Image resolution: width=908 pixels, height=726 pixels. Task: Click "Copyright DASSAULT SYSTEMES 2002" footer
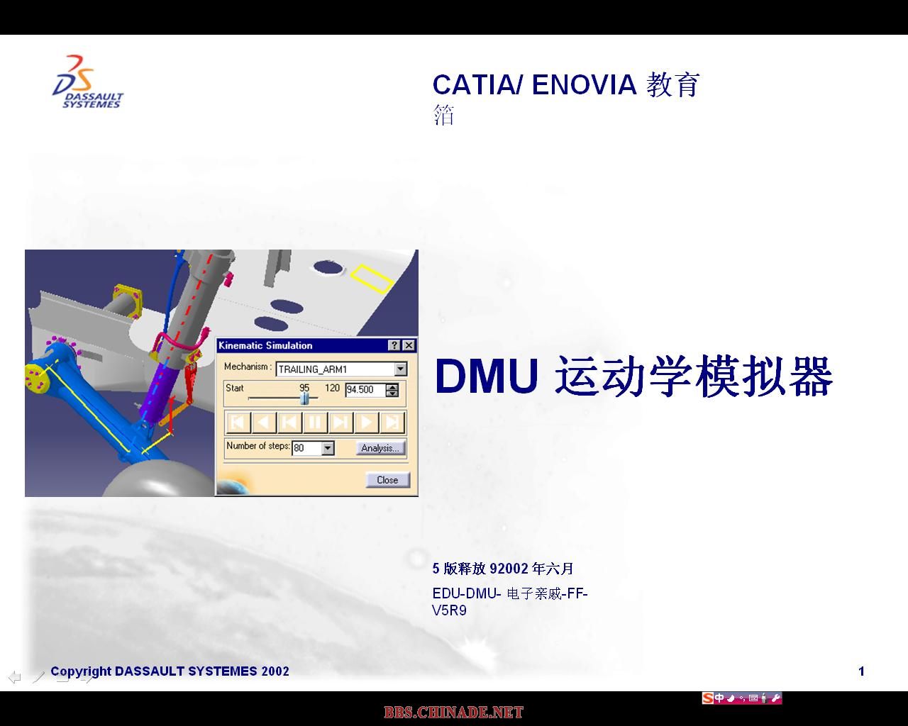[x=170, y=671]
